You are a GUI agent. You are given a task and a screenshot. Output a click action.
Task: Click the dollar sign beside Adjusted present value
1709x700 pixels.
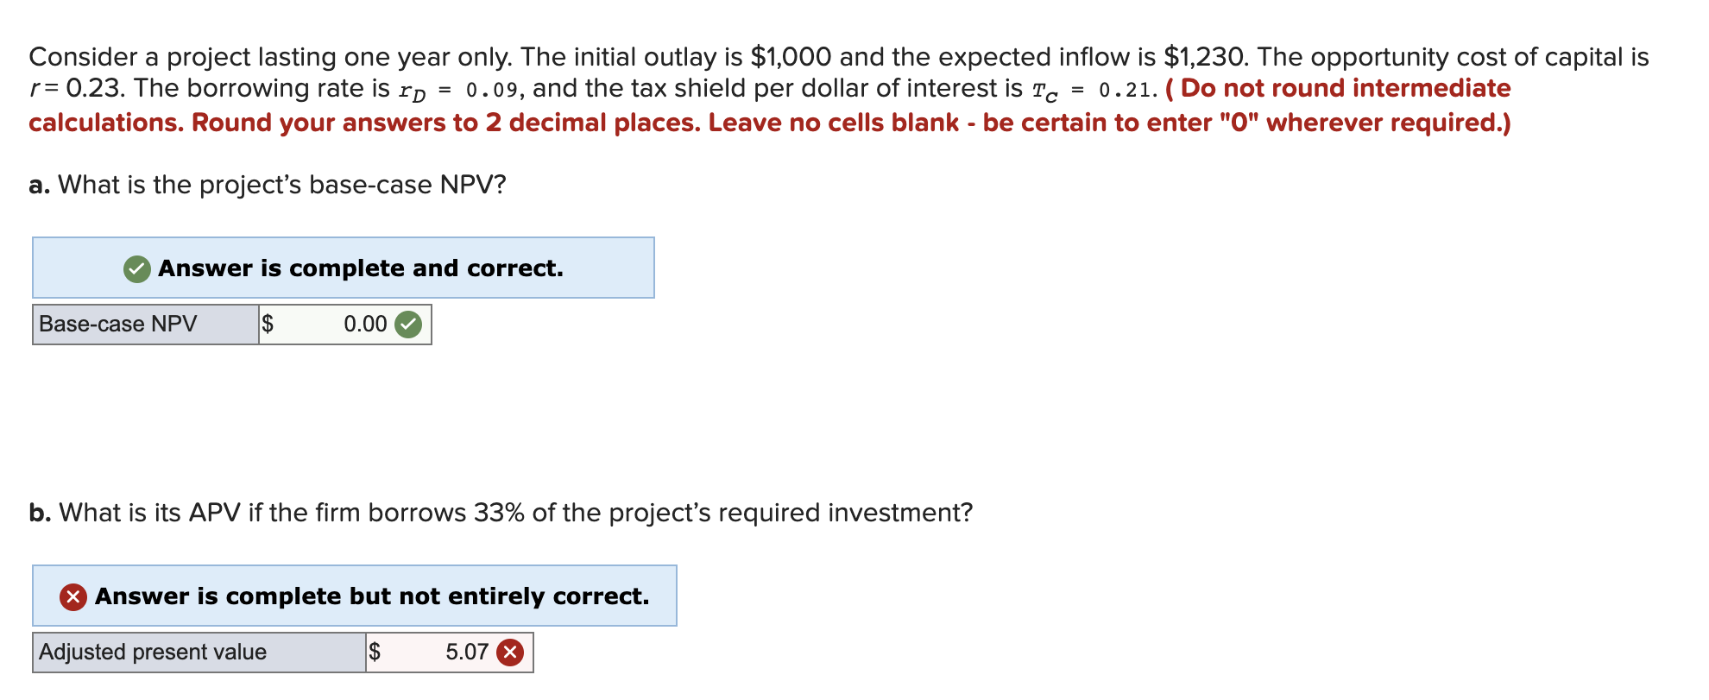tap(375, 653)
